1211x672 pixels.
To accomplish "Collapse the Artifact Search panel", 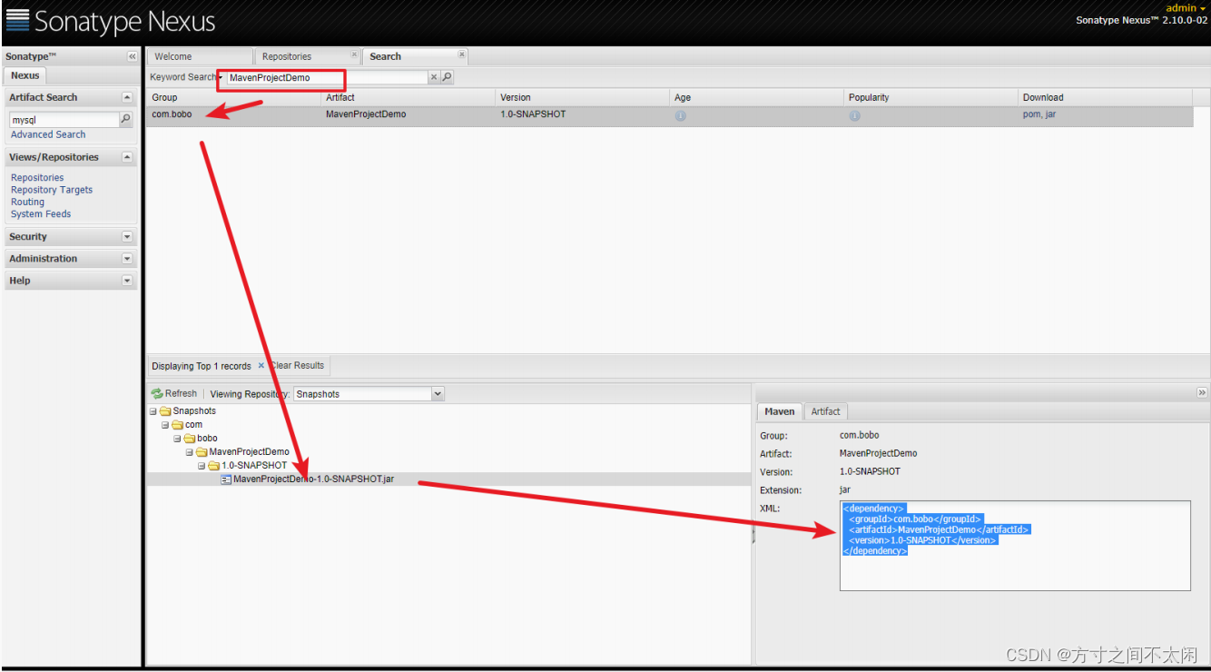I will pos(127,97).
